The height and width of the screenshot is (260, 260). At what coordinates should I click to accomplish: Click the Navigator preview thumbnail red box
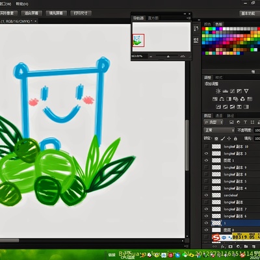point(138,40)
